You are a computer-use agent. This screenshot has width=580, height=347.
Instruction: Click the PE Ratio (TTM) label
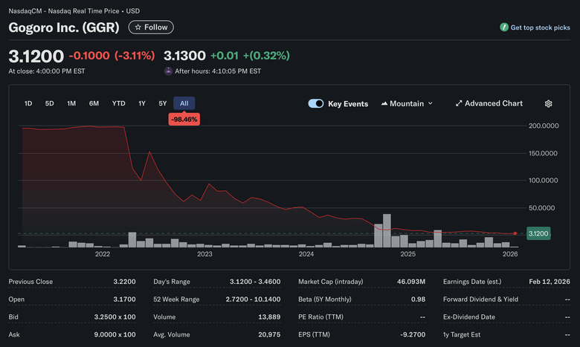(x=320, y=317)
